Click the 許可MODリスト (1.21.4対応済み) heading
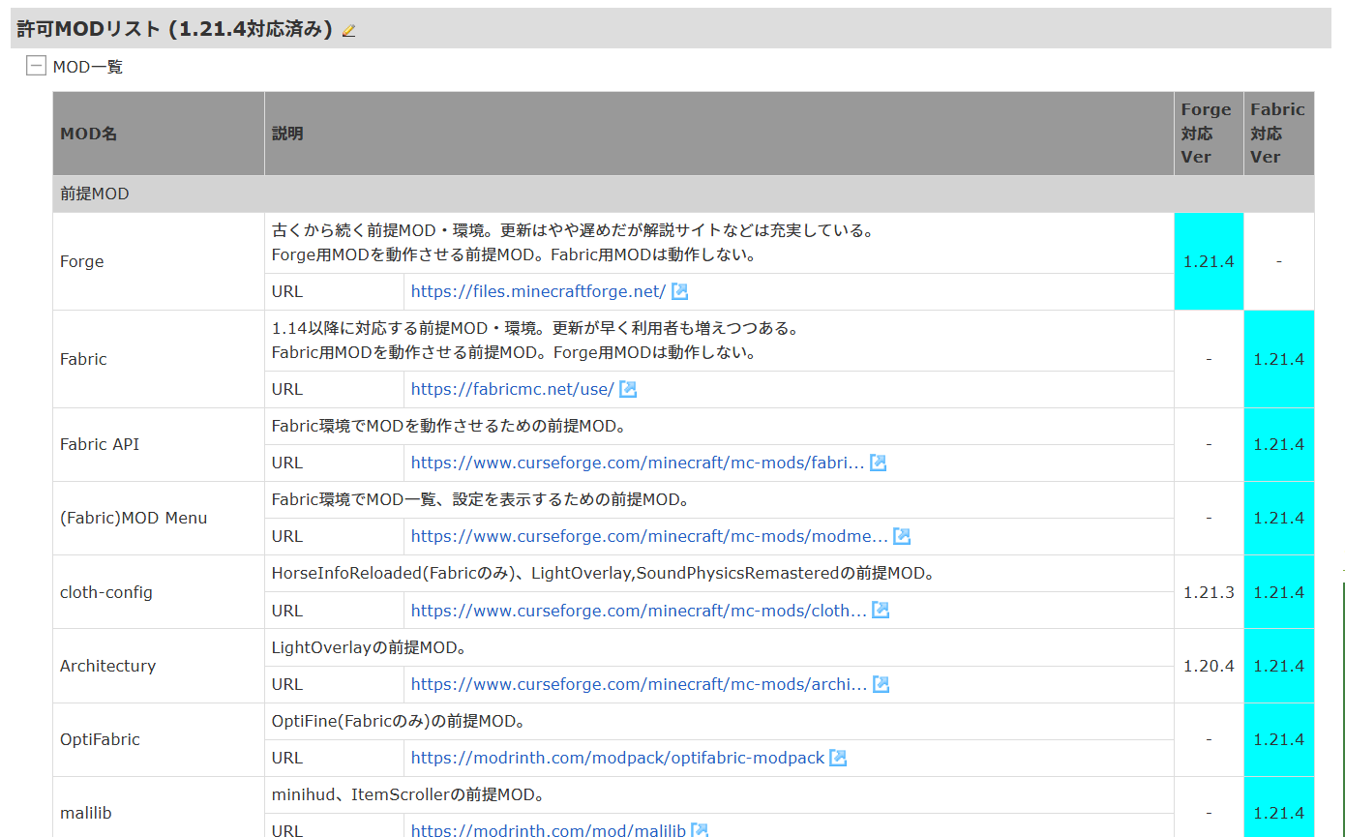The width and height of the screenshot is (1345, 837). point(174,29)
